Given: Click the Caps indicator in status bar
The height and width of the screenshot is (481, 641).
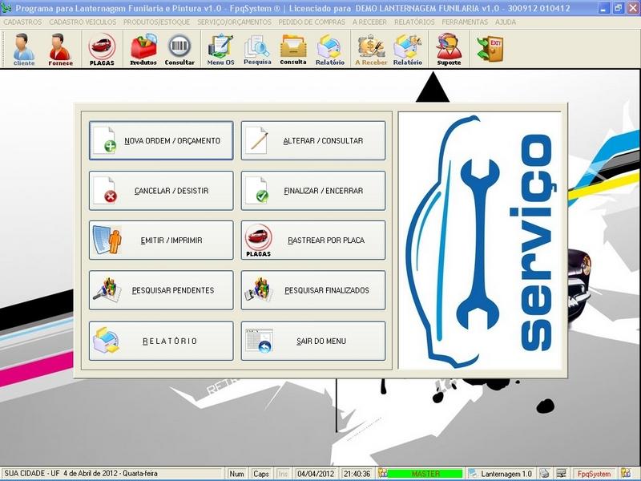Looking at the screenshot, I should pyautogui.click(x=261, y=474).
